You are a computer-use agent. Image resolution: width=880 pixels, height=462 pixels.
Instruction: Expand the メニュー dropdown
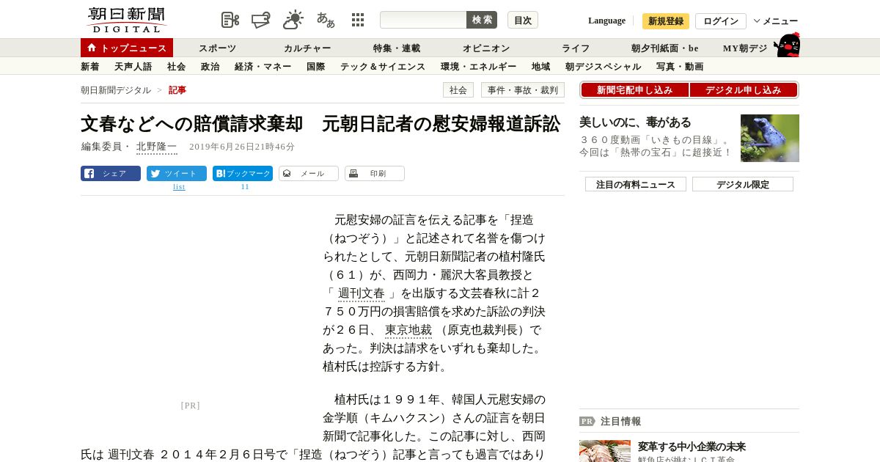coord(776,21)
